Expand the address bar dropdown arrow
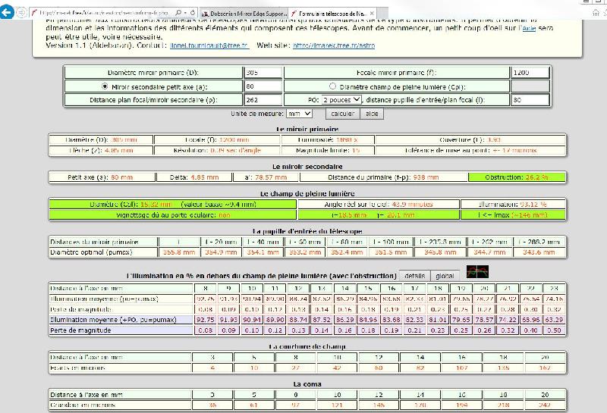 [x=185, y=13]
